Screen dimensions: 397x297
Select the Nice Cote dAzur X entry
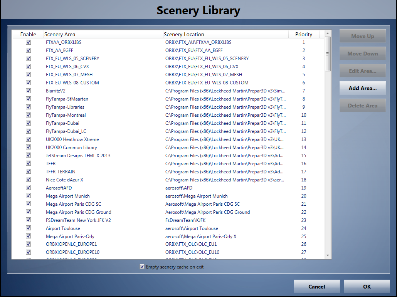tap(64, 180)
